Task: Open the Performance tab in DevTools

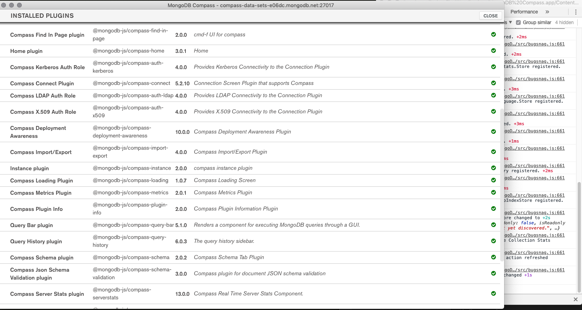Action: click(x=524, y=12)
